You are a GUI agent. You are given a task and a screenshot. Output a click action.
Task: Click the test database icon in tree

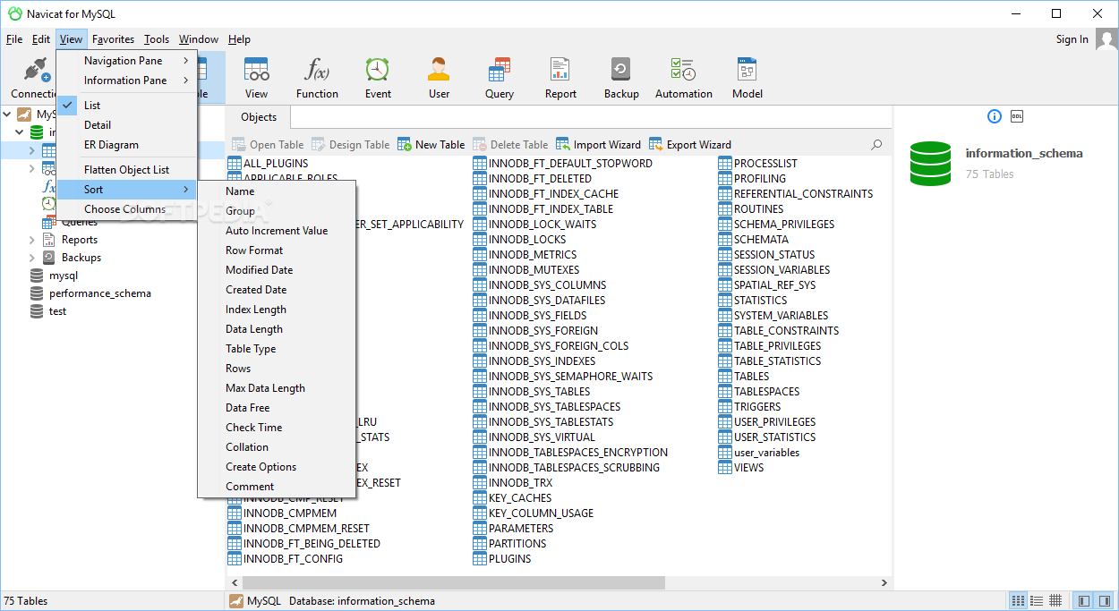(37, 311)
